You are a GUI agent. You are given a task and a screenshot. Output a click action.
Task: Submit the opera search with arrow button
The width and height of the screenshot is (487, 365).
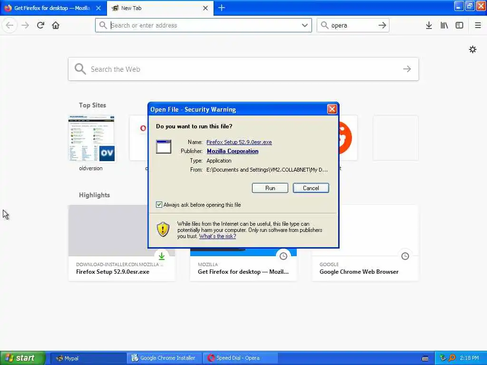382,25
